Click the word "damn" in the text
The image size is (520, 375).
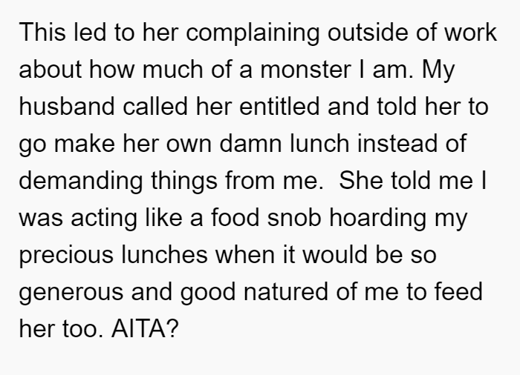click(250, 144)
